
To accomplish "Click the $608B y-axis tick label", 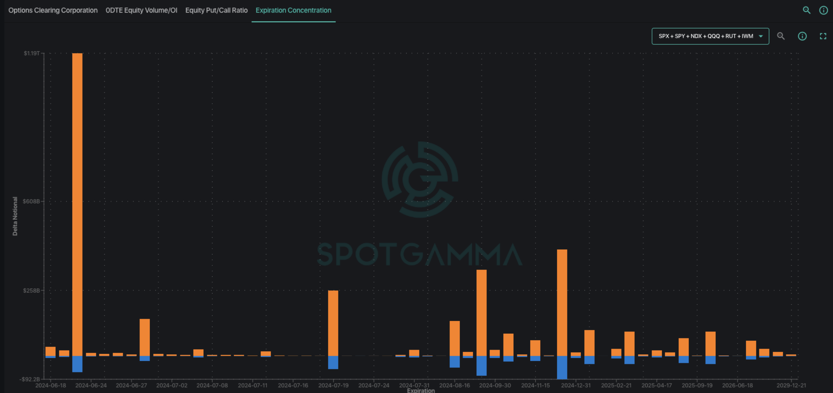I will click(31, 201).
